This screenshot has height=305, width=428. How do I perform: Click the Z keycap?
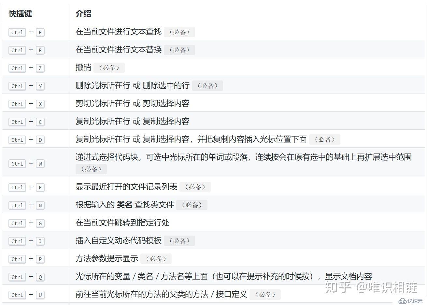tap(40, 68)
